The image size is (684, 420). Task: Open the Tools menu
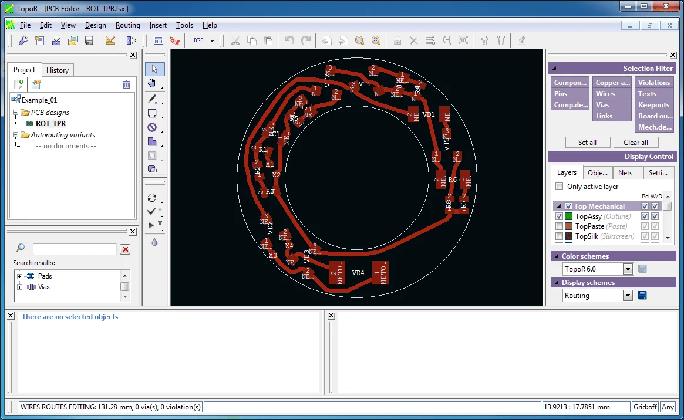[x=184, y=25]
